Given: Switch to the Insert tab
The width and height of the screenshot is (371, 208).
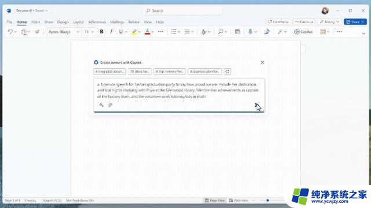Looking at the screenshot, I should pos(36,22).
